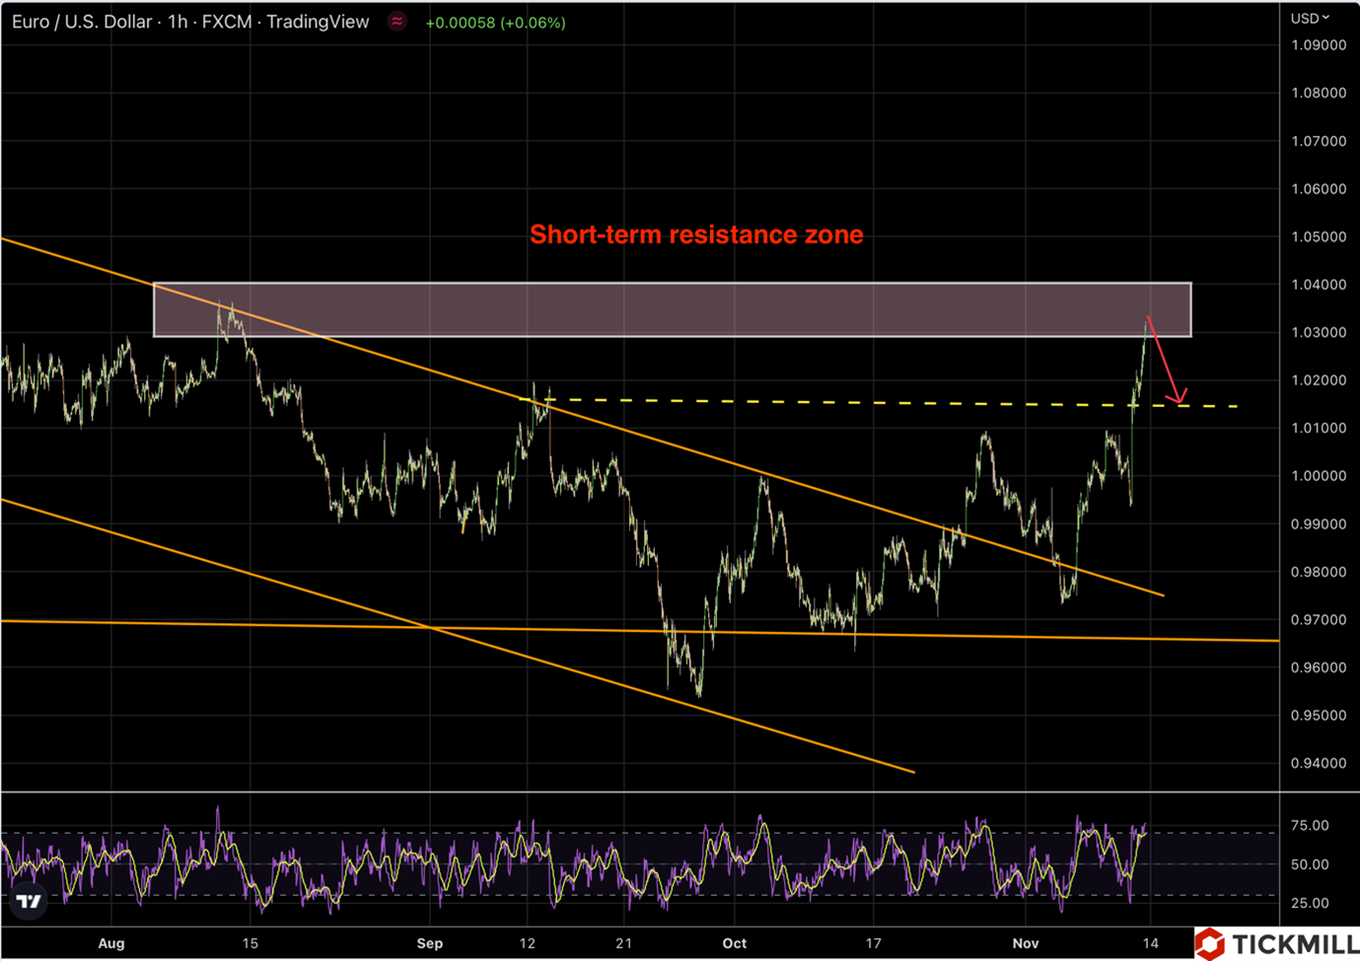Click the 1.00000 price axis label
Image resolution: width=1360 pixels, height=961 pixels.
click(1319, 476)
